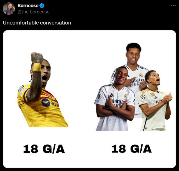Viewport: 179px width, 171px height.
Task: Click the left "18 G/A" caption
Action: (x=44, y=149)
